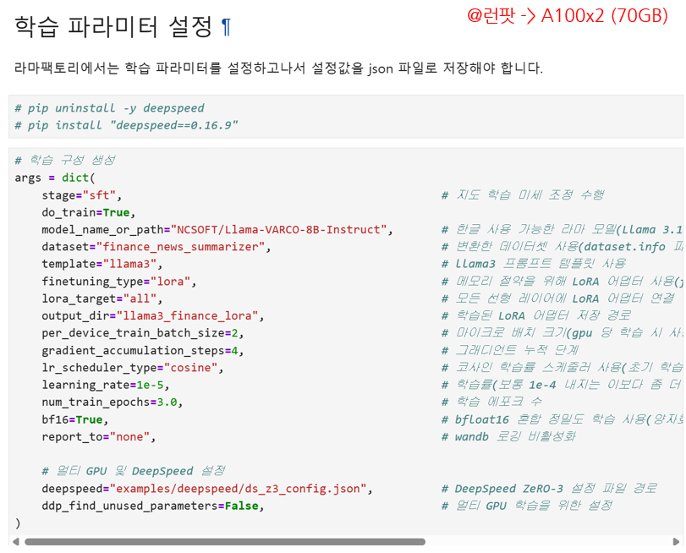Click the ddp_find_unused_parameters=False line
This screenshot has width=686, height=553.
pyautogui.click(x=153, y=506)
